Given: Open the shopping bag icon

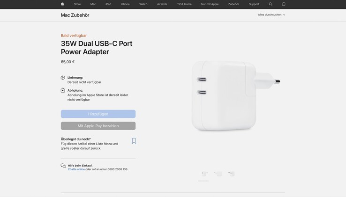Looking at the screenshot, I should coord(284,4).
